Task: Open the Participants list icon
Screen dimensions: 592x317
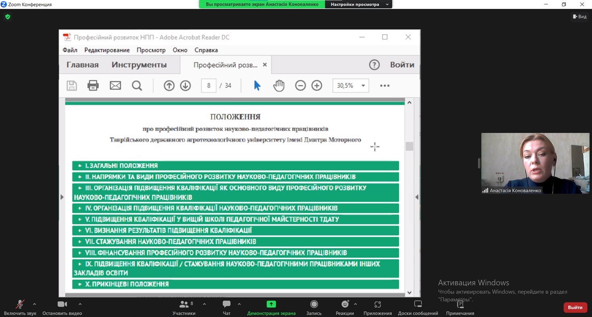Action: [184, 305]
